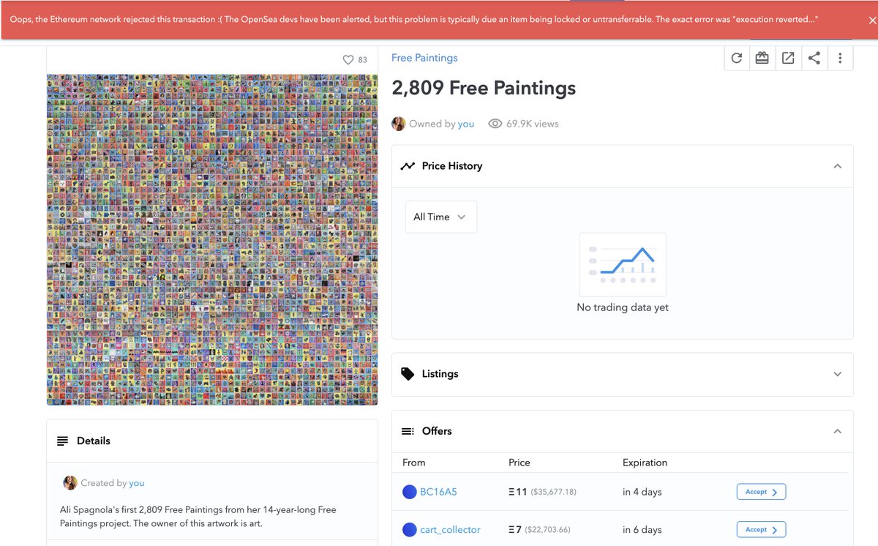This screenshot has width=878, height=546.
Task: Click the 83 favorites count
Action: pos(362,60)
